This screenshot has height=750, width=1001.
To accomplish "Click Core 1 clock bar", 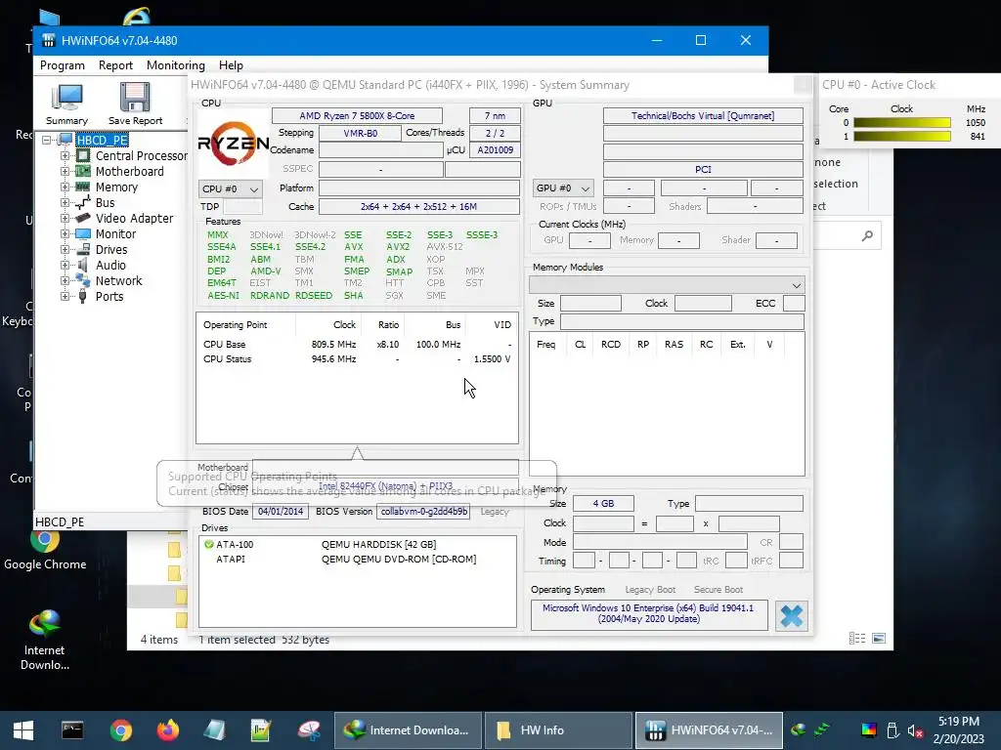I will pos(902,136).
